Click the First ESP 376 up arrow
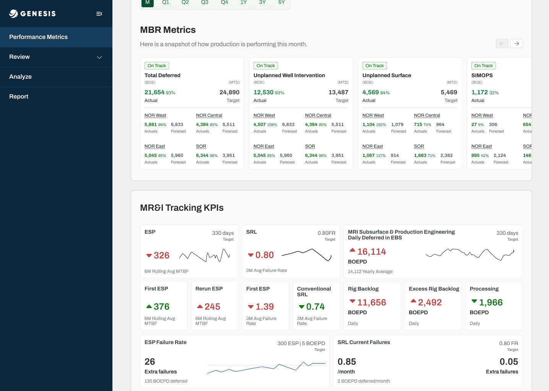Screen dimensions: 549x391 pos(149,307)
